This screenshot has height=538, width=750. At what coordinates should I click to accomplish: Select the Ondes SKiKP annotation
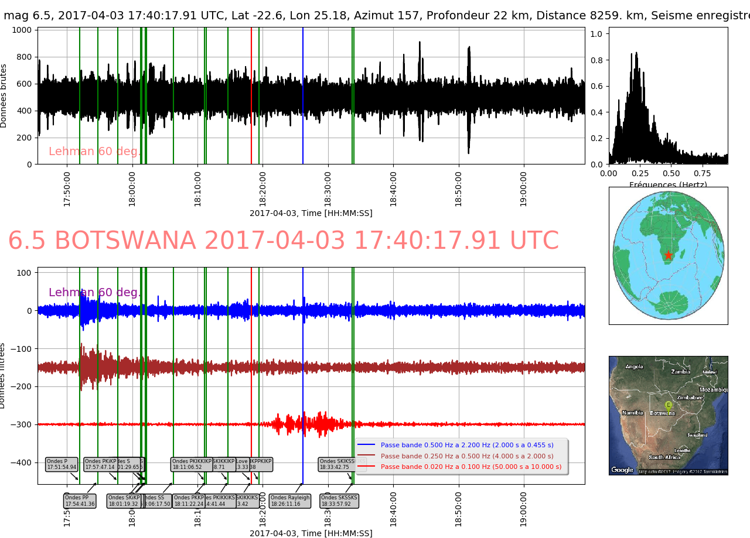tap(123, 501)
